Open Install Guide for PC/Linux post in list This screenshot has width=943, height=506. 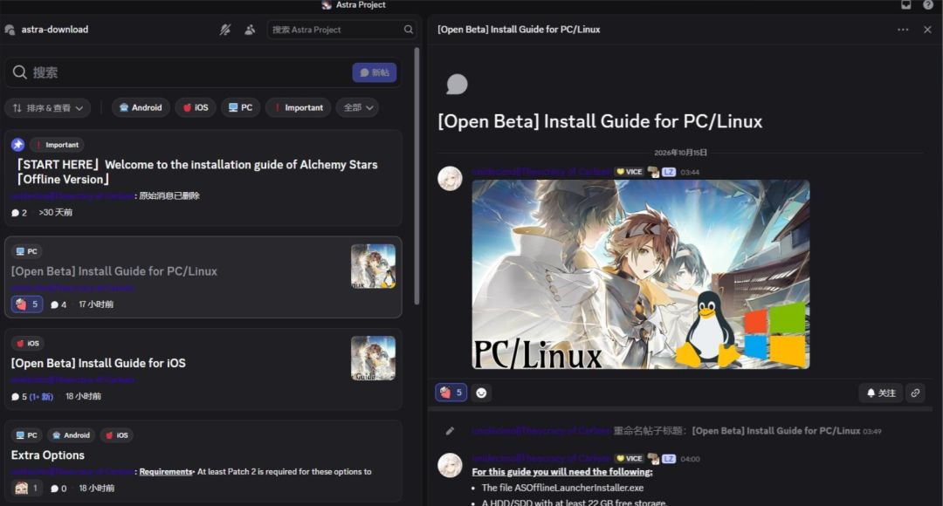click(x=203, y=277)
